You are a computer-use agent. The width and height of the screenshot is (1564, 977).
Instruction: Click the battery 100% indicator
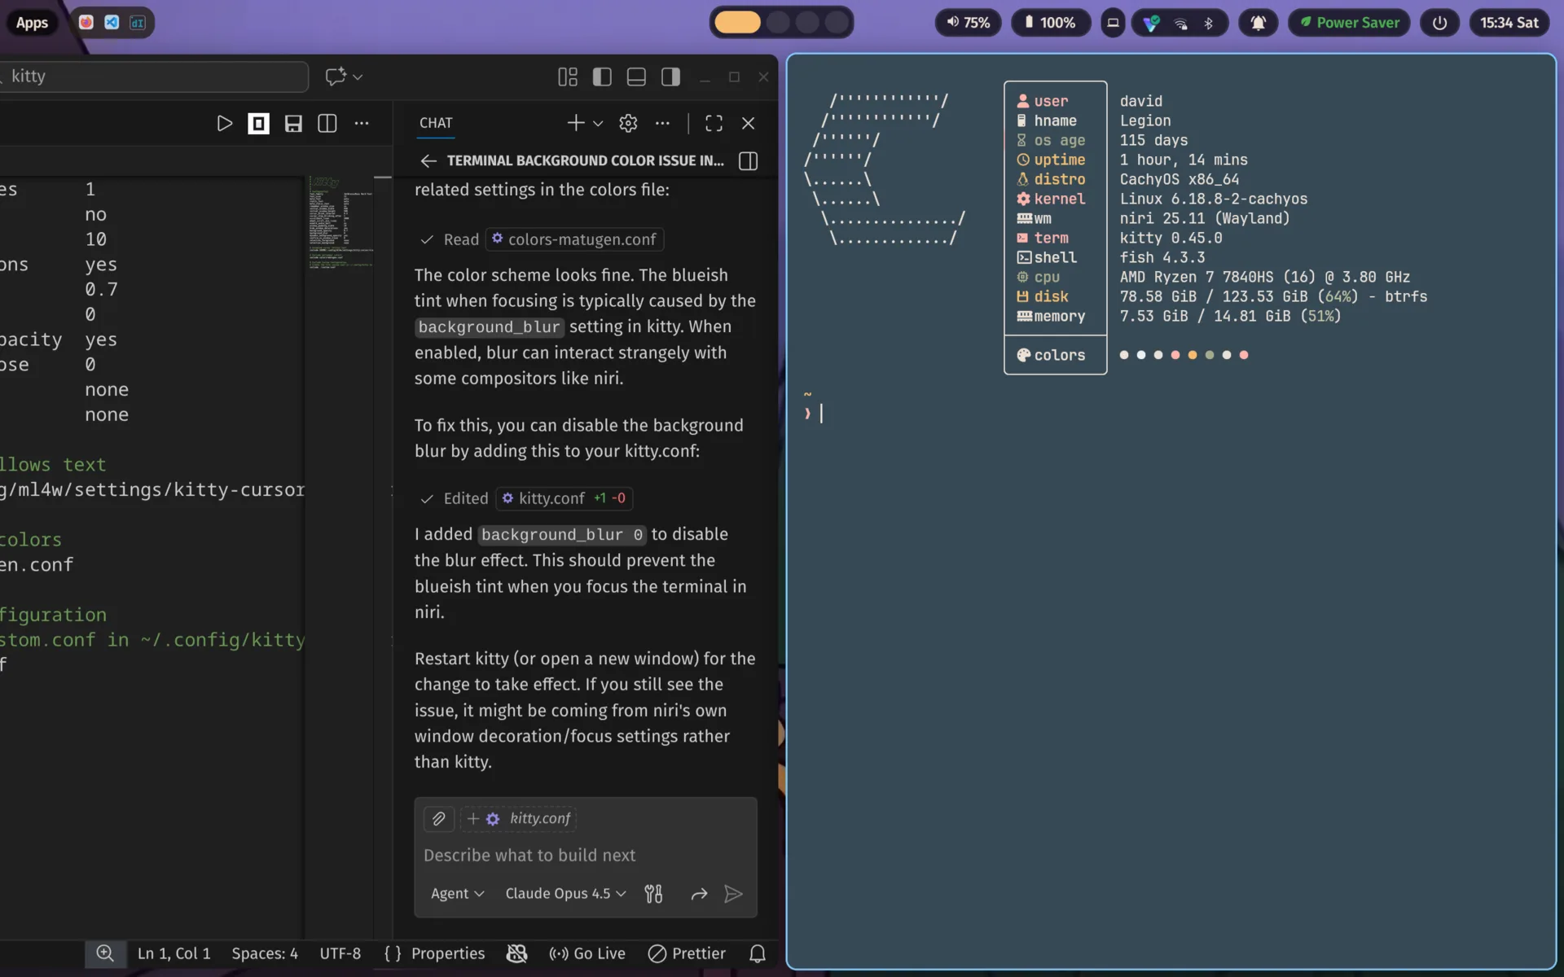click(1051, 22)
